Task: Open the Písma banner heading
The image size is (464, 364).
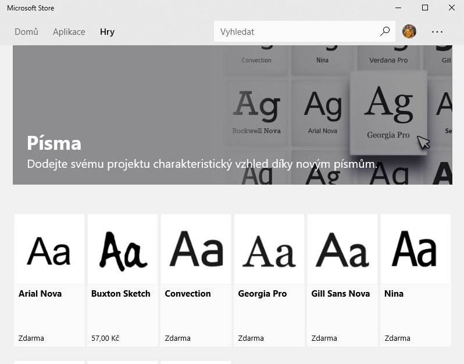Action: 54,143
